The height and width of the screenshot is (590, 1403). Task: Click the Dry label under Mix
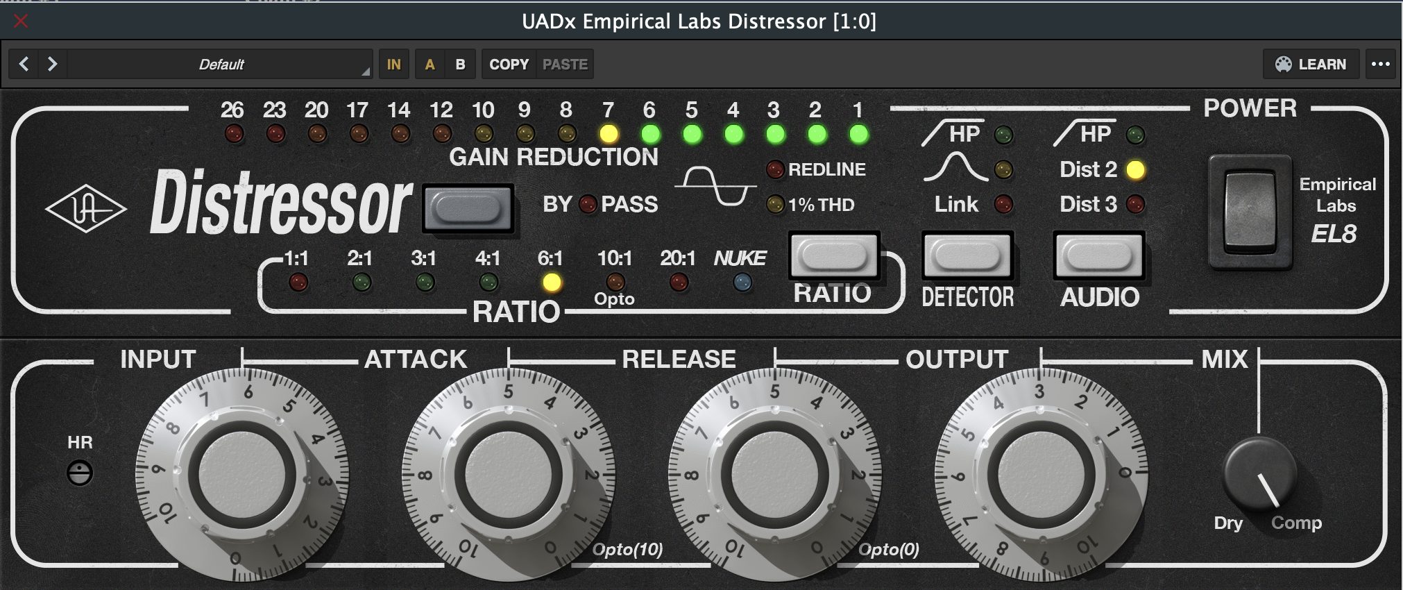(x=1228, y=523)
